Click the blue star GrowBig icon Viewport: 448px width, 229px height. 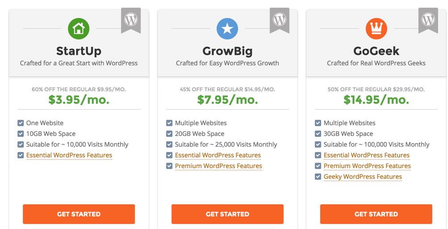click(227, 29)
